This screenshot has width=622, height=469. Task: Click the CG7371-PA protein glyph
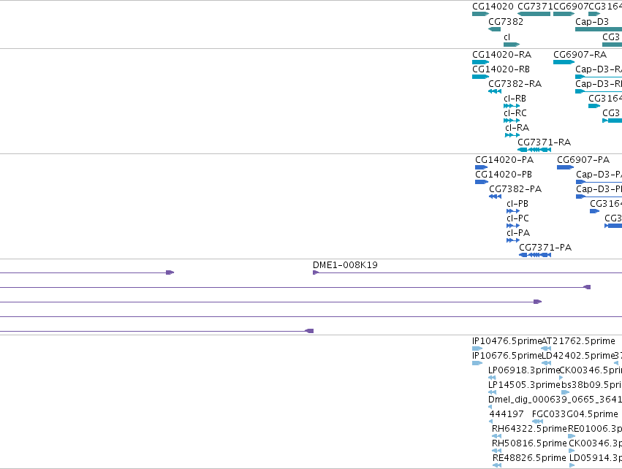(535, 255)
